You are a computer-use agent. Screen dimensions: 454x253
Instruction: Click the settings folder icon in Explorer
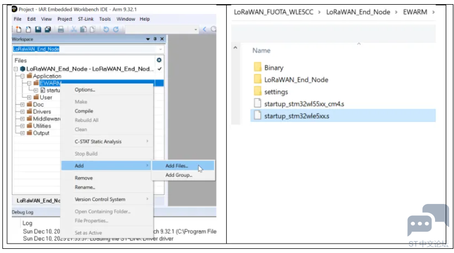257,92
